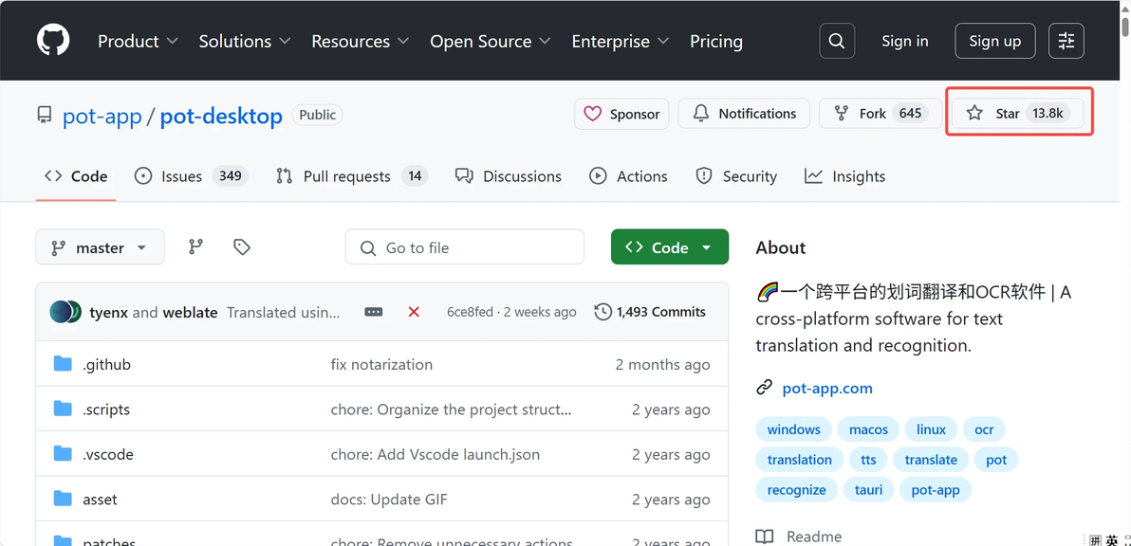Open the pot-app.com link
This screenshot has width=1131, height=546.
pos(826,388)
